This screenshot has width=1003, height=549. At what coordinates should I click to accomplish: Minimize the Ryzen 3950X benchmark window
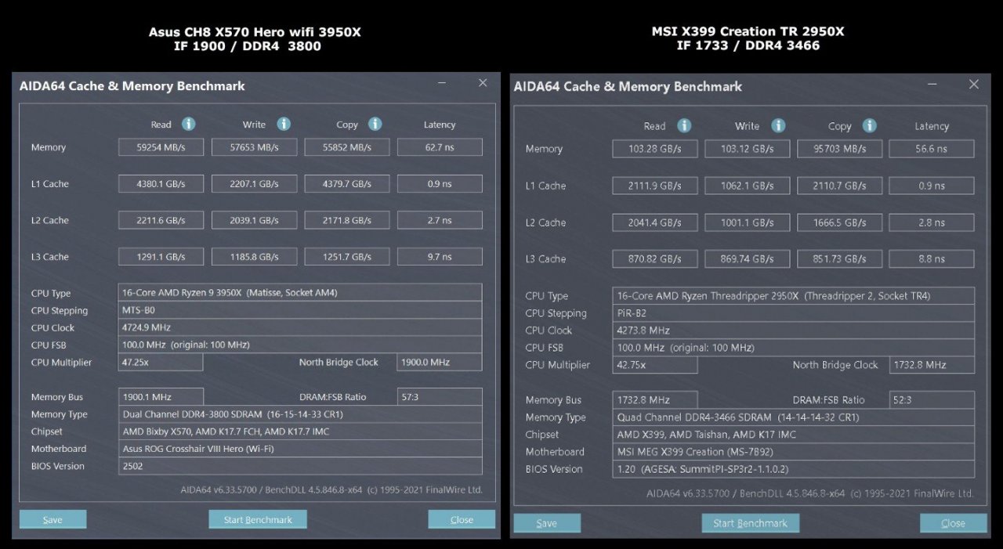click(442, 83)
